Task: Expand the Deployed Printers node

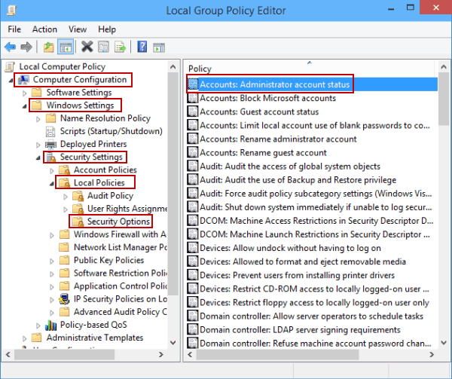Action: click(38, 145)
